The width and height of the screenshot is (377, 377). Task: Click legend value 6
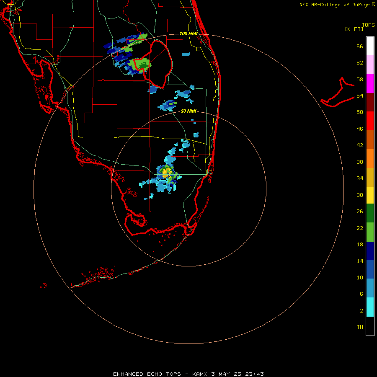362,294
